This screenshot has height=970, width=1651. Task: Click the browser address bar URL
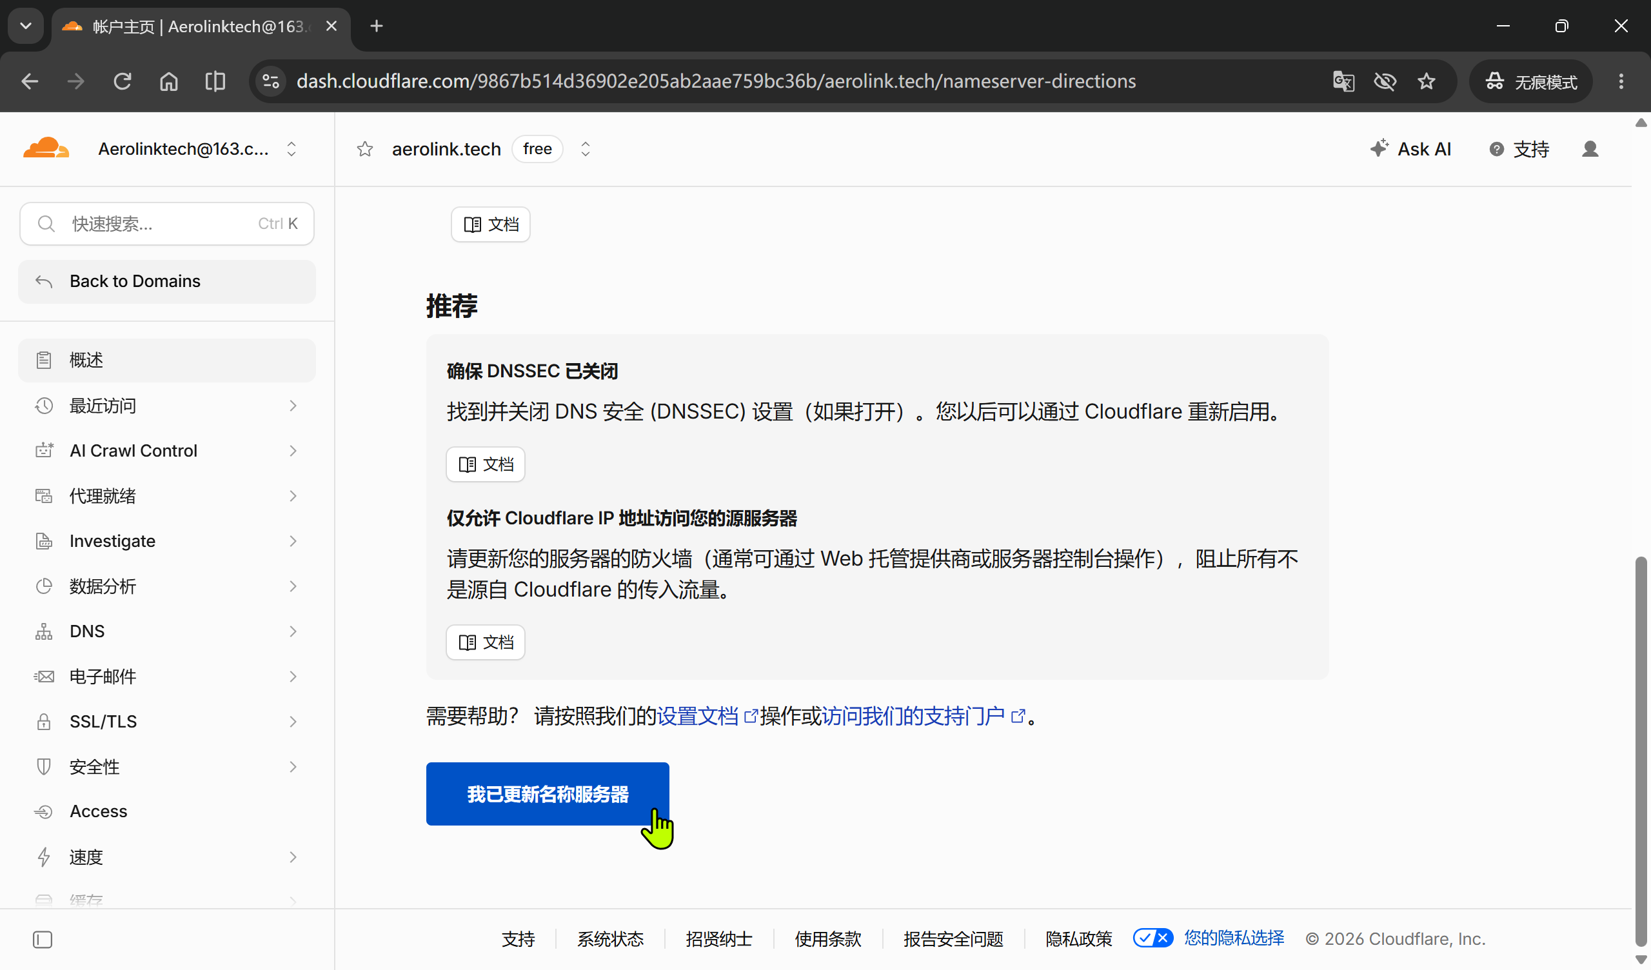point(716,81)
